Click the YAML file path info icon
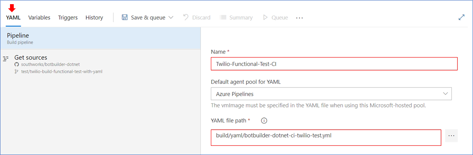This screenshot has width=473, height=155. (x=264, y=120)
